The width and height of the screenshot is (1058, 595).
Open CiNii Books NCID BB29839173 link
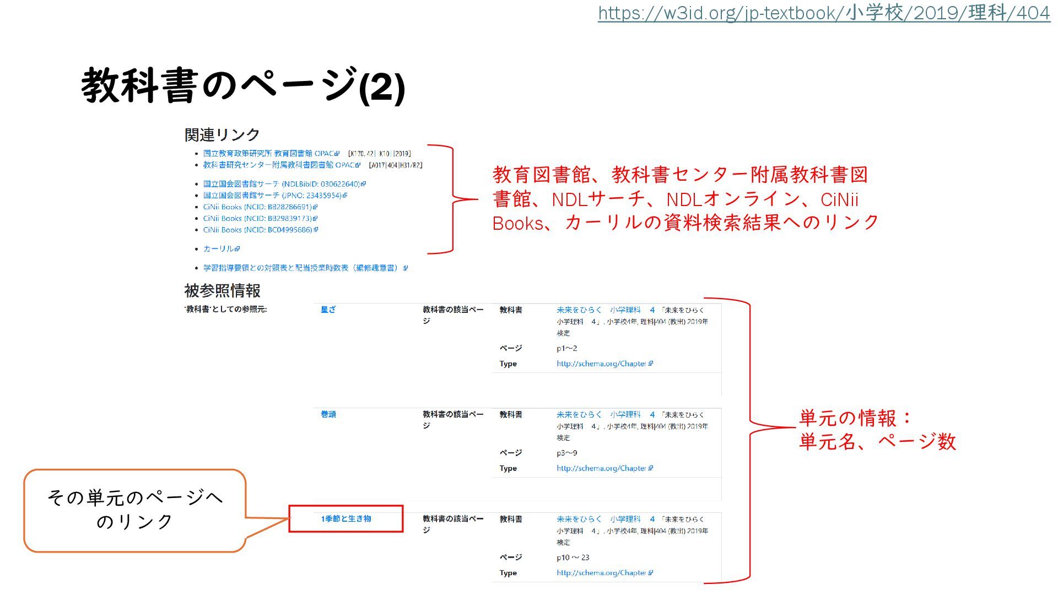(258, 219)
